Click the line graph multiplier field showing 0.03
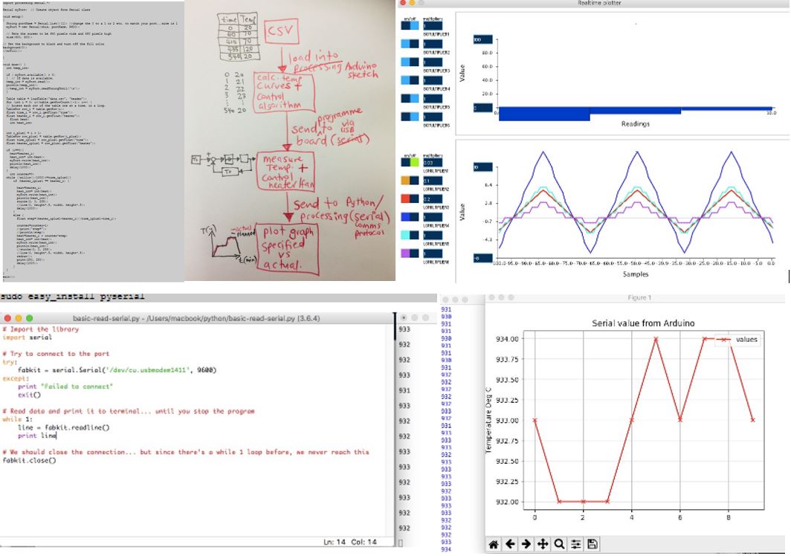 coord(433,163)
